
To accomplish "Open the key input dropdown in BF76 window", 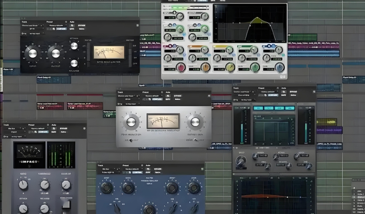I will coord(35,33).
